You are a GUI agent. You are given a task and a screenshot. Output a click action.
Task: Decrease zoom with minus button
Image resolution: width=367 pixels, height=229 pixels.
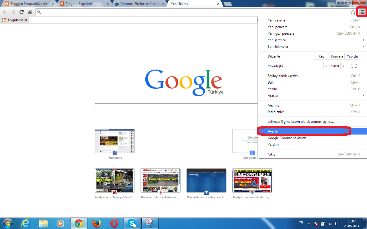point(326,66)
